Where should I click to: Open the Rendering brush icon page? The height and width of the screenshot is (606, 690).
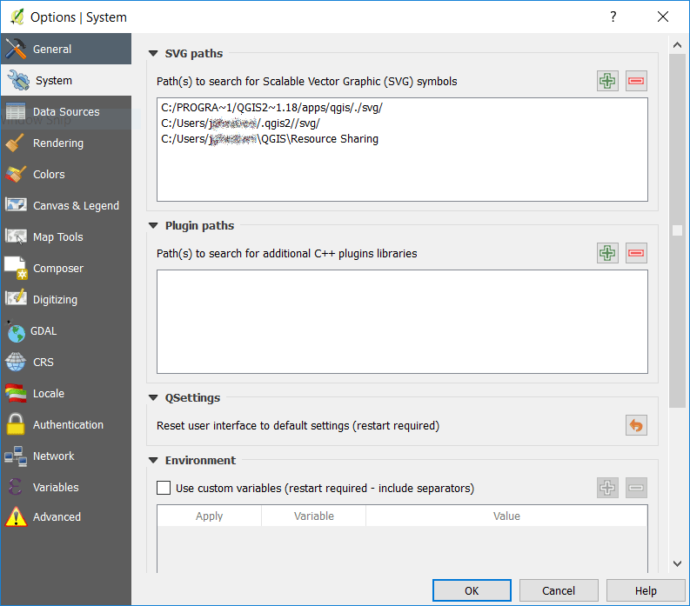(15, 143)
